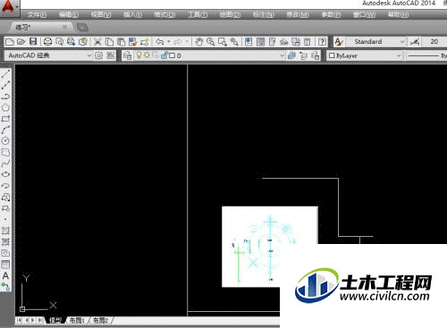The height and width of the screenshot is (328, 447).
Task: Select the Arc tool
Action: [x=5, y=130]
